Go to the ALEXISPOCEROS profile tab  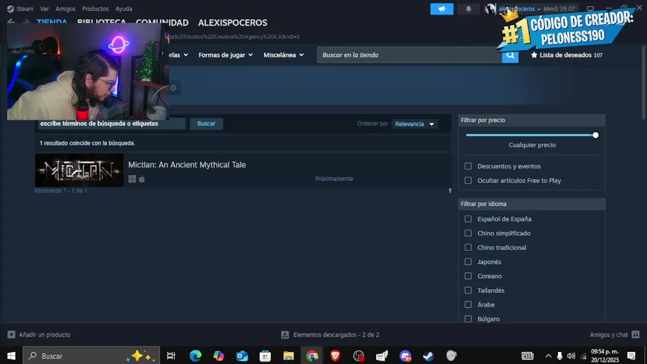click(x=233, y=23)
